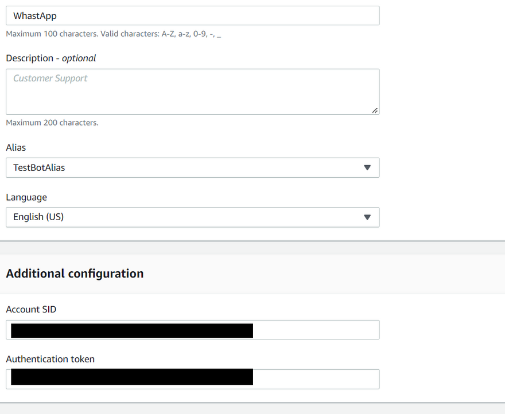Expand the English (US) language selector
The image size is (505, 414).
192,217
